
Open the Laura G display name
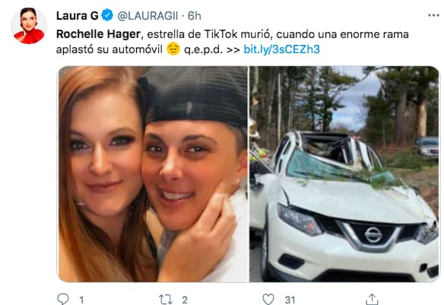pyautogui.click(x=77, y=15)
